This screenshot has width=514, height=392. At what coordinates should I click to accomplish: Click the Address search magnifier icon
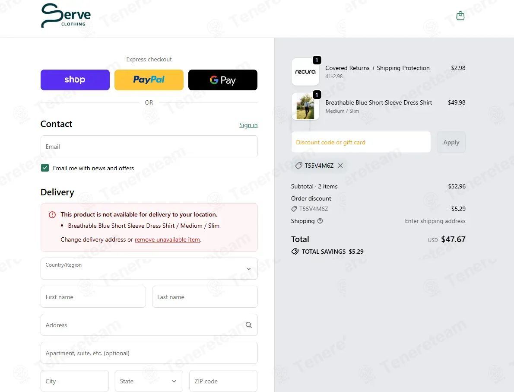(249, 325)
